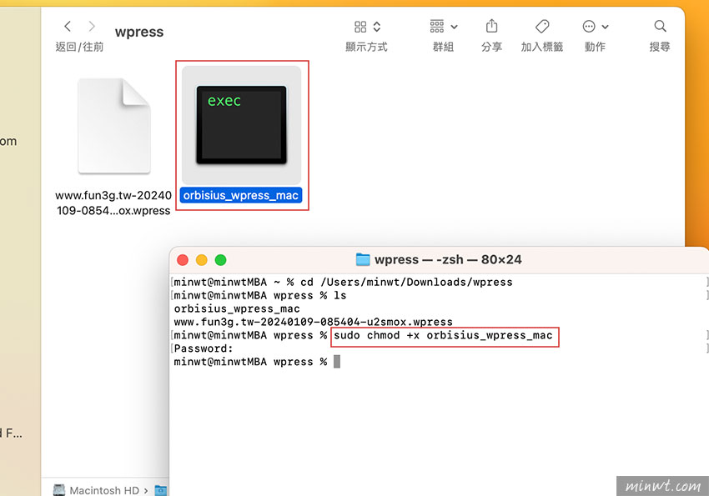Open the group-by (群組) dropdown
Viewport: 709px width, 496px height.
[x=444, y=27]
